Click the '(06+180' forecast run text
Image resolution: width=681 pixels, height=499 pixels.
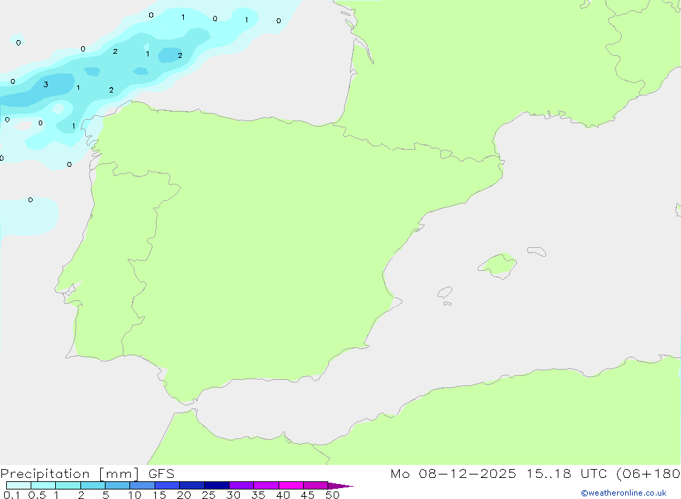point(648,473)
